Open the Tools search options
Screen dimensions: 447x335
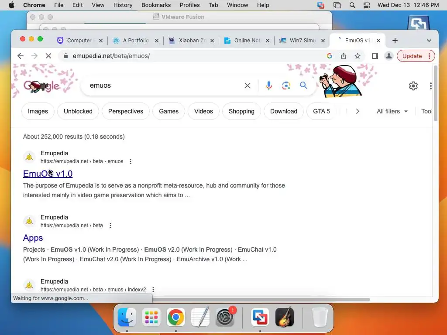pos(427,111)
